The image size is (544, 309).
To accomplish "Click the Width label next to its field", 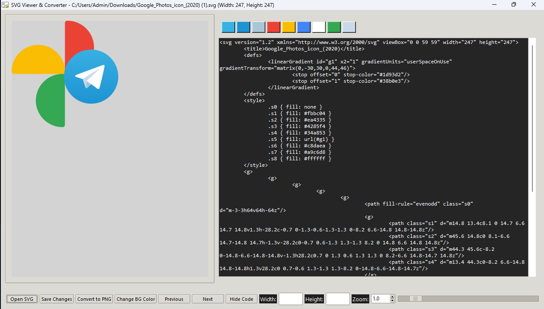I will click(268, 299).
